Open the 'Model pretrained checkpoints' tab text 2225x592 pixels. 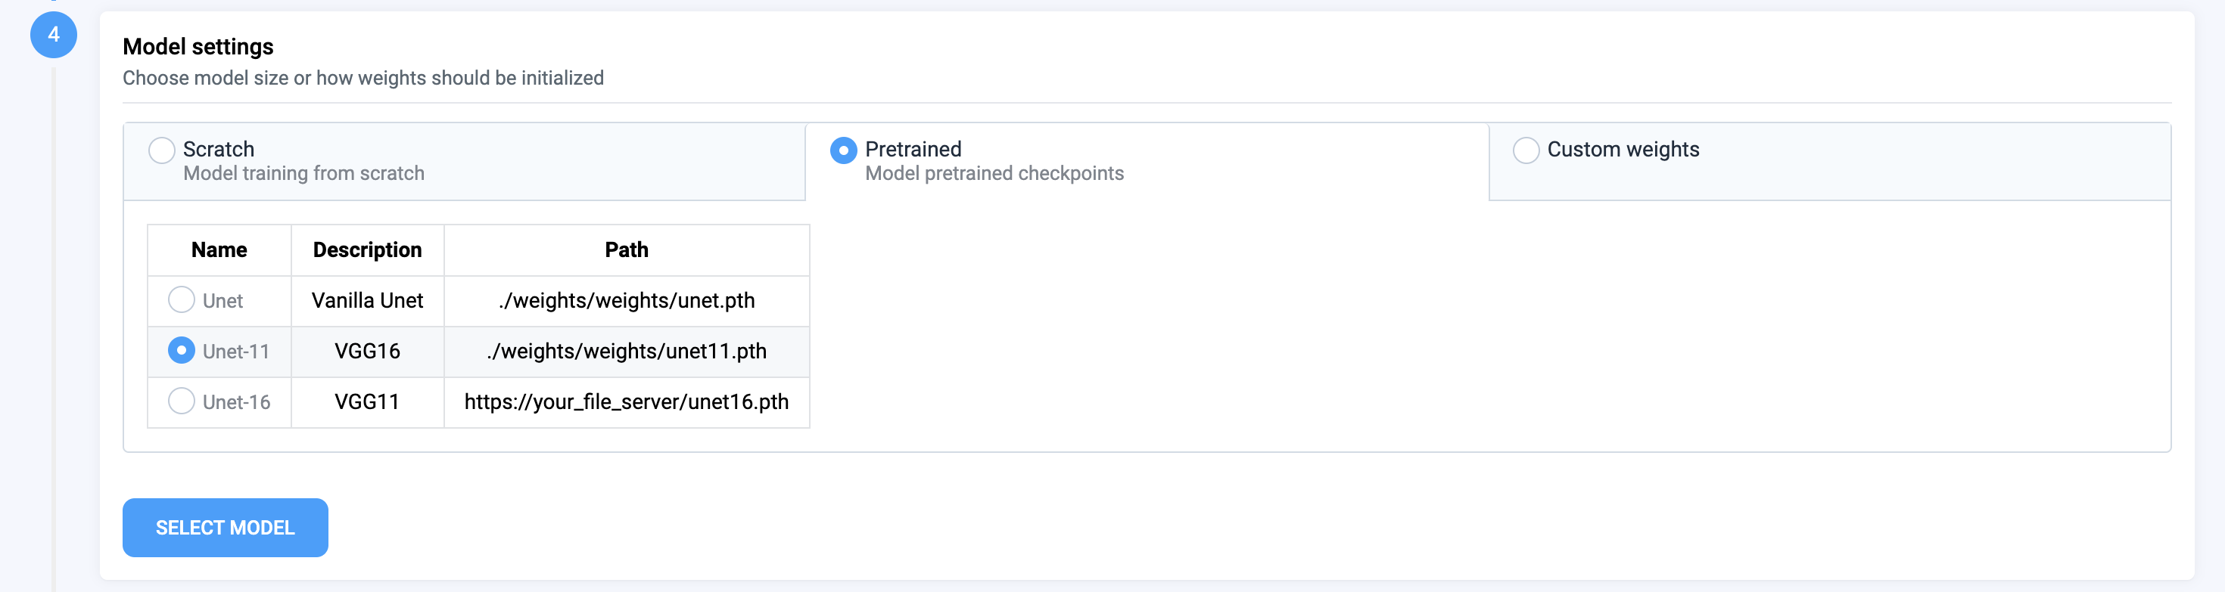pyautogui.click(x=994, y=173)
